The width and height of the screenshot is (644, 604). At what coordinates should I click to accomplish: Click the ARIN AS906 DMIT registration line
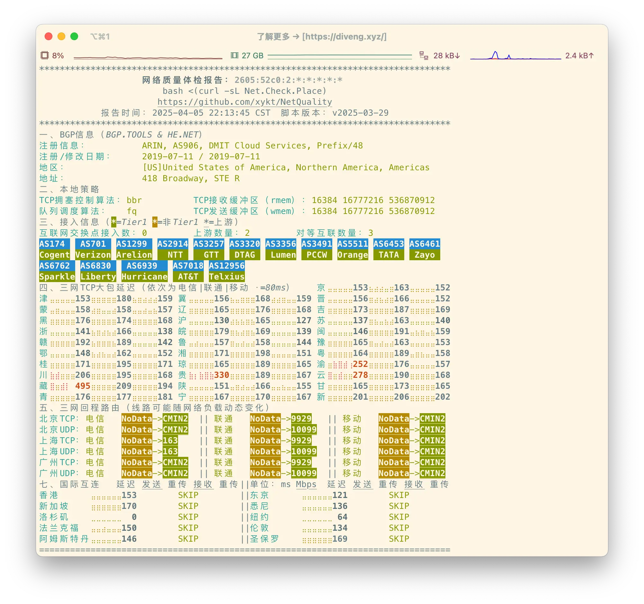[252, 146]
